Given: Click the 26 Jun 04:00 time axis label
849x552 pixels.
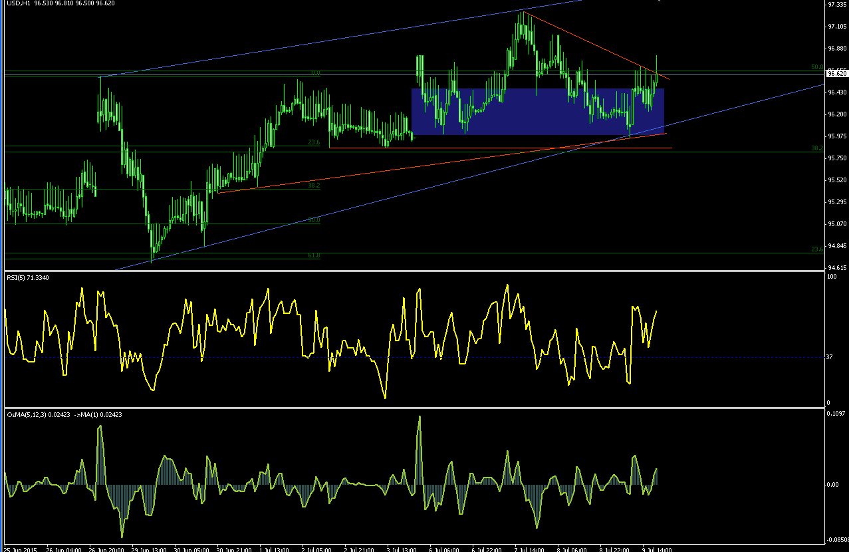Looking at the screenshot, I should click(66, 549).
